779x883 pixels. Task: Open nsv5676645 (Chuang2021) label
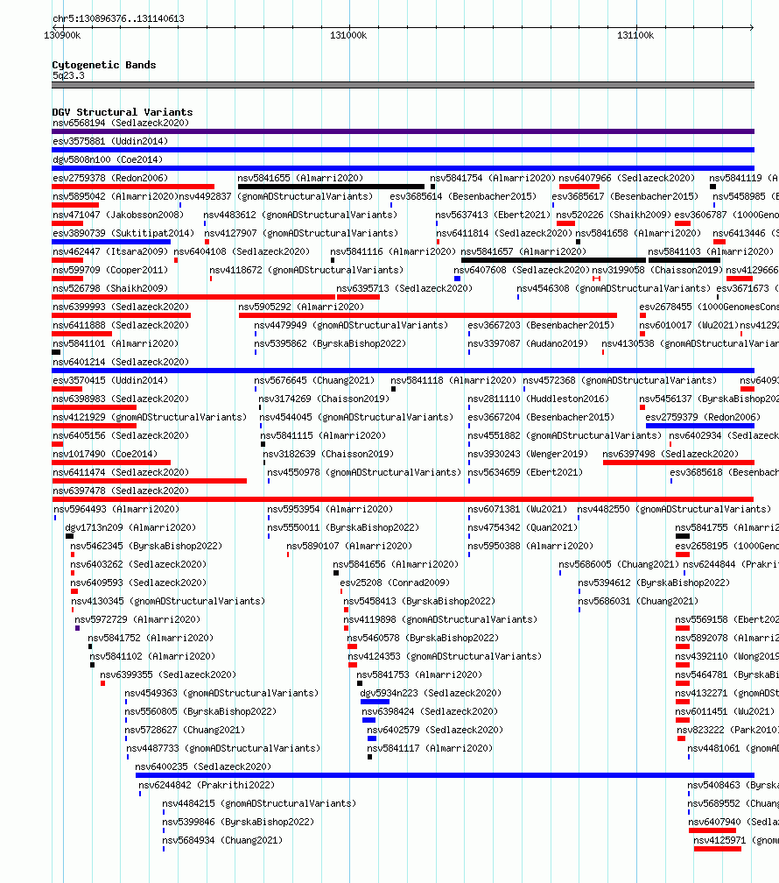314,381
